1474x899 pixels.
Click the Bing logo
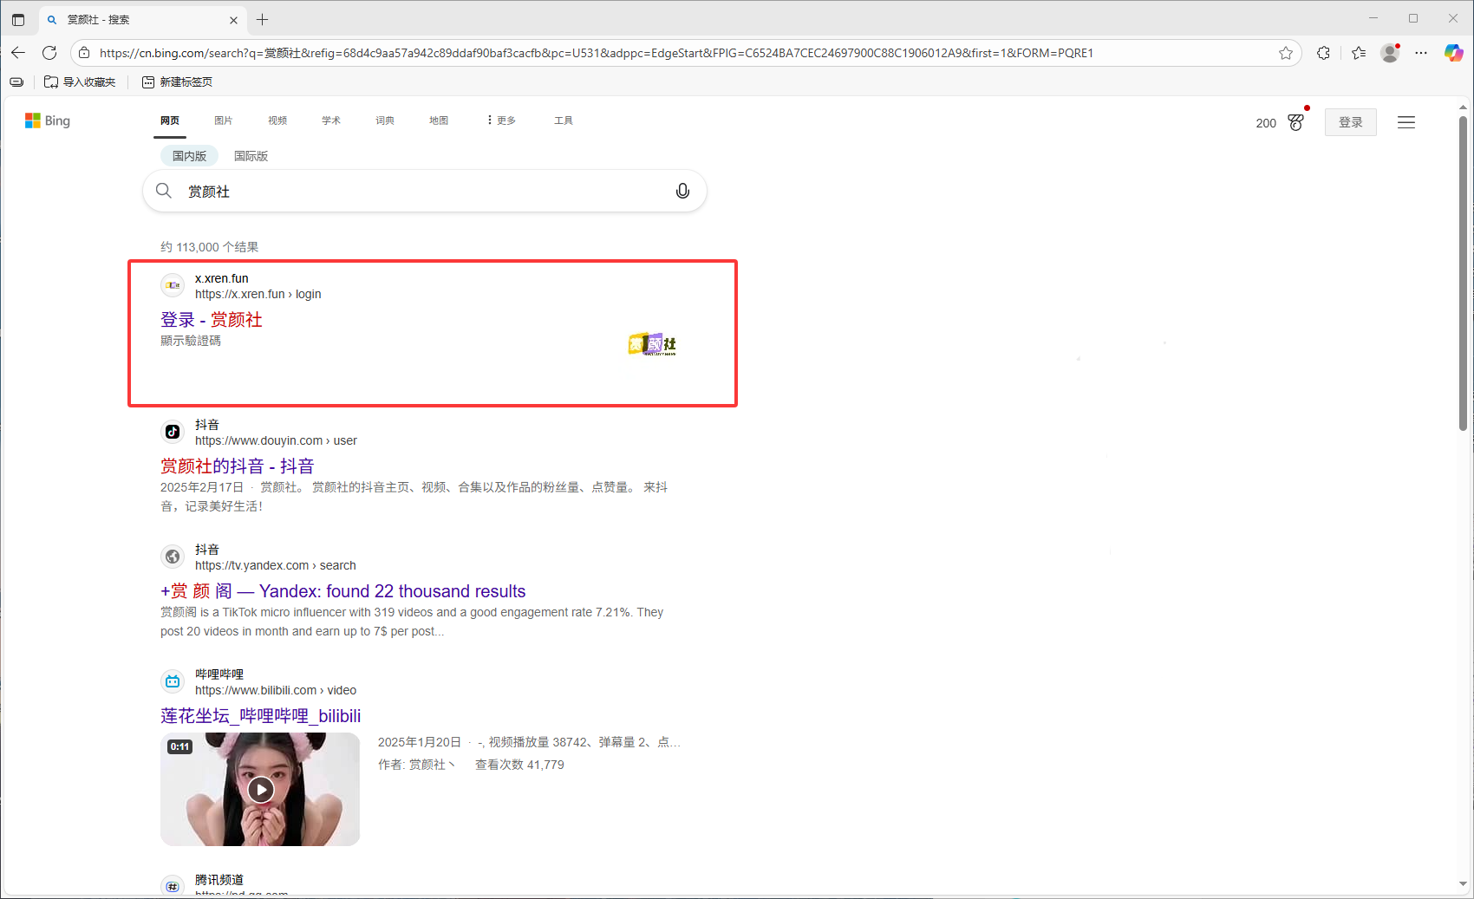pos(48,121)
